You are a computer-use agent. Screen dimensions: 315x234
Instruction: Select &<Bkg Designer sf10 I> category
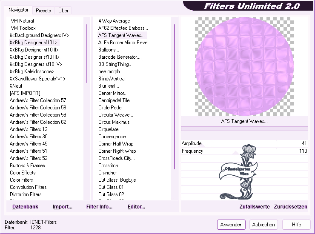pyautogui.click(x=33, y=43)
